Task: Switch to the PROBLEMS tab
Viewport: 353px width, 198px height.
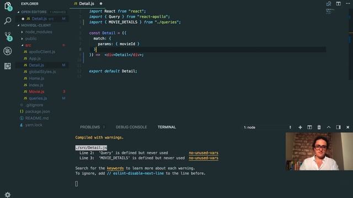Action: [90, 127]
